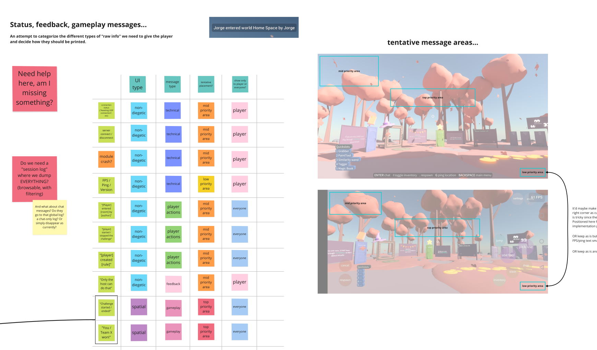Select the "server connect / disconnect" sticky
Screen dimensions: 597x350
tap(106, 134)
